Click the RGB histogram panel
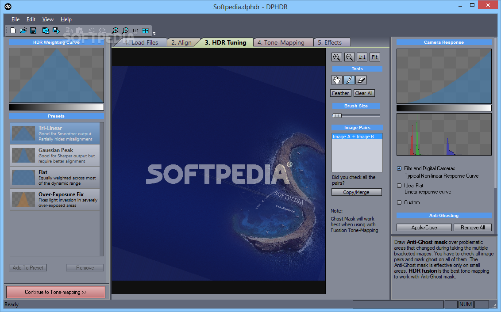 click(444, 134)
